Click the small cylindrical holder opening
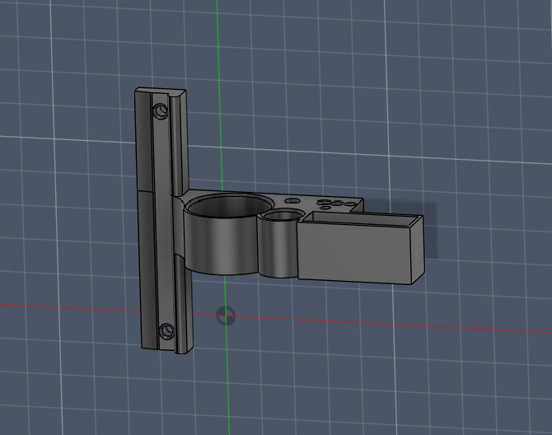Screen dimensions: 552x435 click(x=283, y=215)
